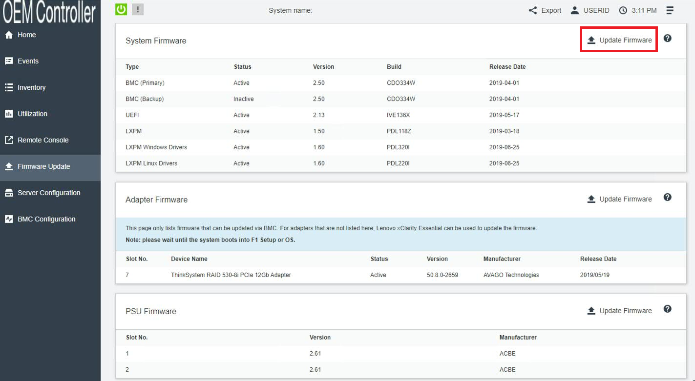Click adapter version 50.8.0-2659

click(442, 275)
